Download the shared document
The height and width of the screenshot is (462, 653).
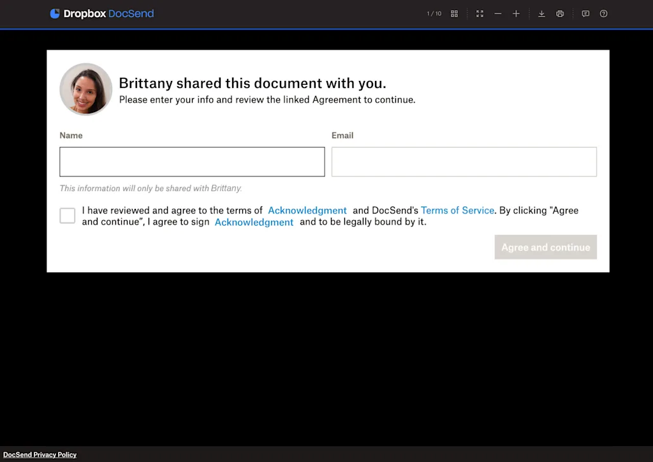click(541, 13)
